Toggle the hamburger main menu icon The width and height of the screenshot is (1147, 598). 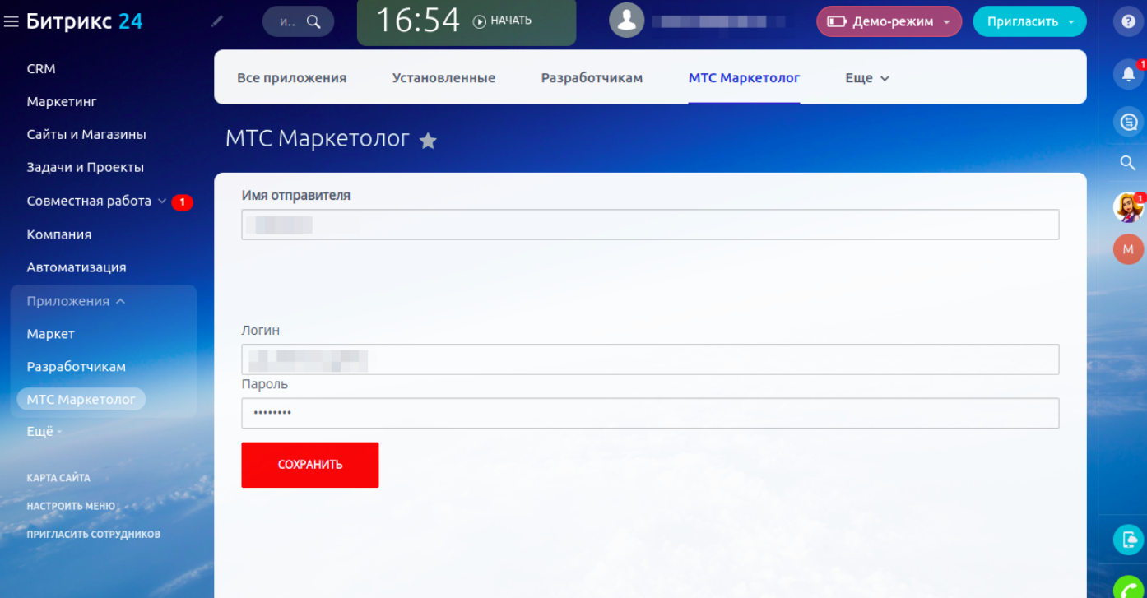click(x=12, y=21)
